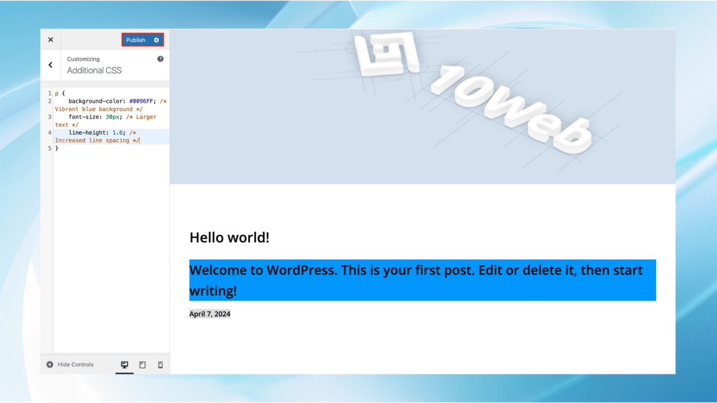Image resolution: width=717 pixels, height=403 pixels.
Task: Close the Customizer with the X icon
Action: [x=50, y=40]
